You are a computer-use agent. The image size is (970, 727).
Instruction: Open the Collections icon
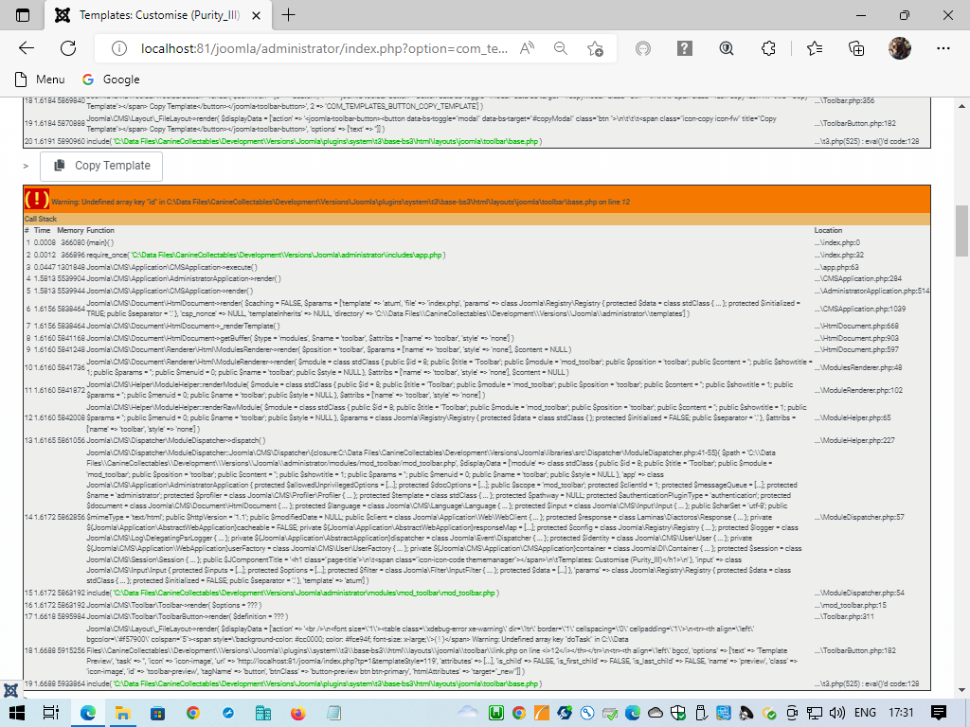point(856,48)
